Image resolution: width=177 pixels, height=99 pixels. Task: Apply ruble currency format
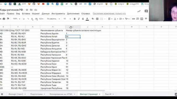click(24, 19)
